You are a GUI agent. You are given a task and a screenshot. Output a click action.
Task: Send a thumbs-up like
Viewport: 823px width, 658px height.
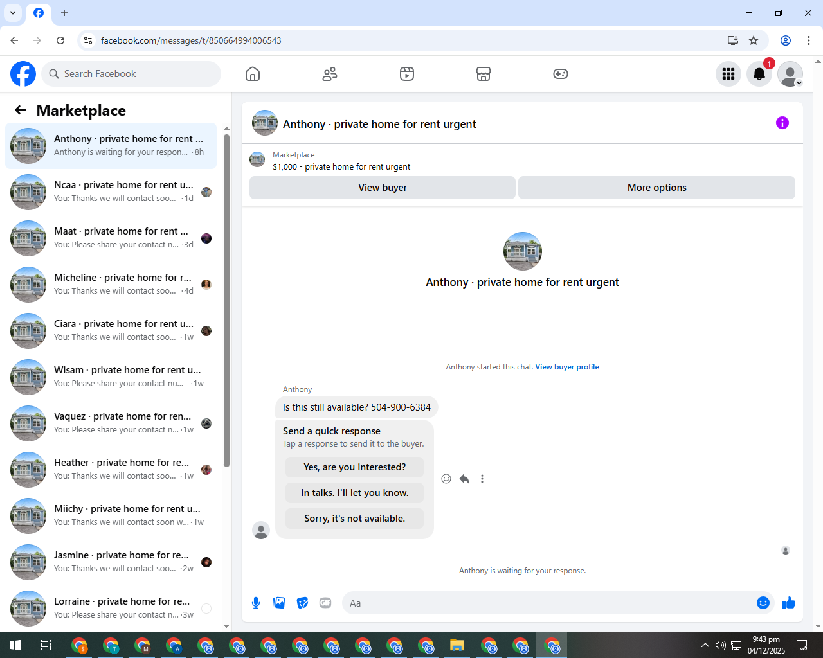pyautogui.click(x=789, y=603)
